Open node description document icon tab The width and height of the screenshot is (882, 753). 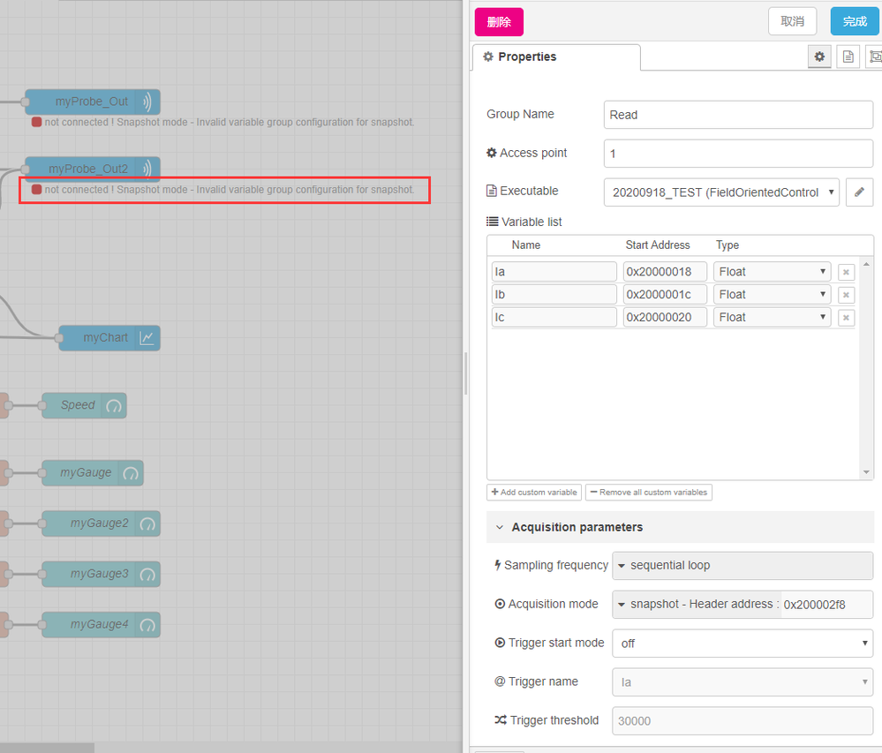848,56
